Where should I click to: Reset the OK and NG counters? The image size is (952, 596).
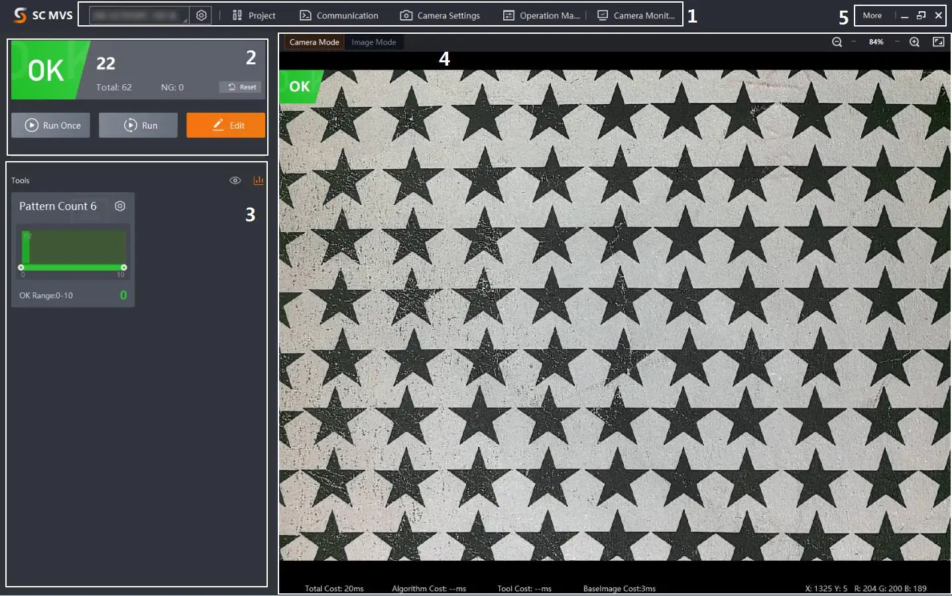coord(241,87)
